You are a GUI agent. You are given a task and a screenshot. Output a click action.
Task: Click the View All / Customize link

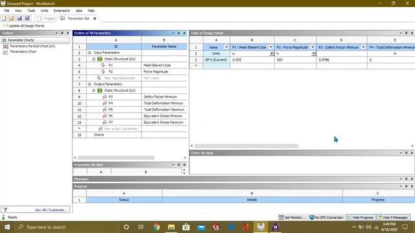click(51, 210)
